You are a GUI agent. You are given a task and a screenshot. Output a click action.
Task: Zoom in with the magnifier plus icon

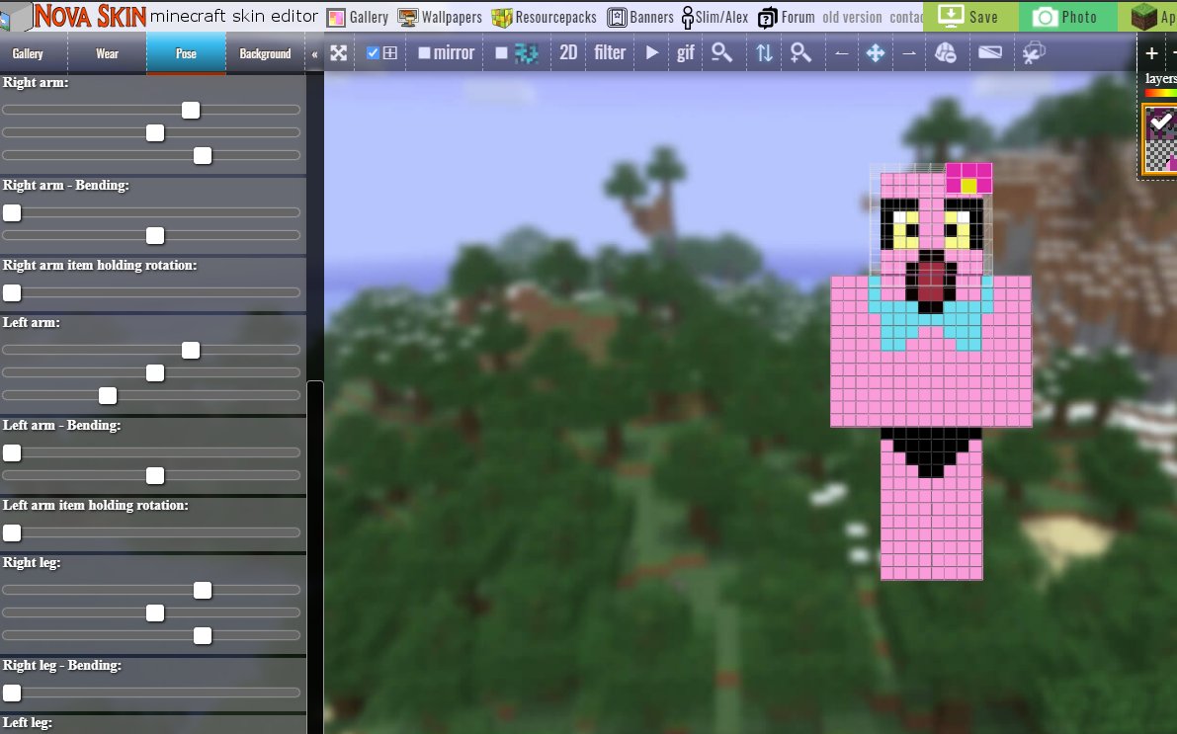(800, 52)
